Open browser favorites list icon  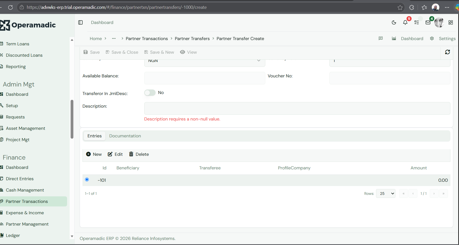pos(424,7)
